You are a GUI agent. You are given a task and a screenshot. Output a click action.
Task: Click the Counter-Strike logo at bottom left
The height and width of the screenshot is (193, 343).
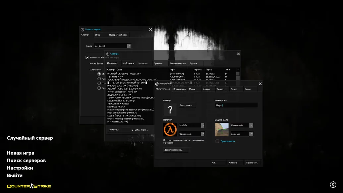point(29,186)
